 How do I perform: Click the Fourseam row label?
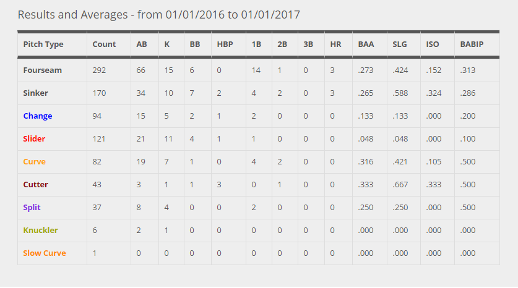(x=42, y=70)
